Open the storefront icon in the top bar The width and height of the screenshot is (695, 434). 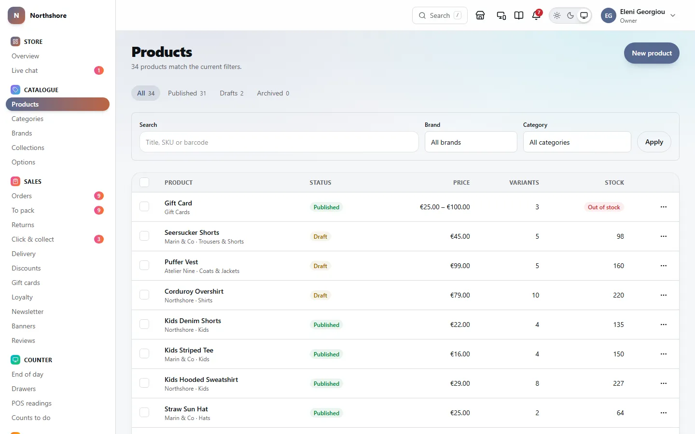click(x=480, y=15)
